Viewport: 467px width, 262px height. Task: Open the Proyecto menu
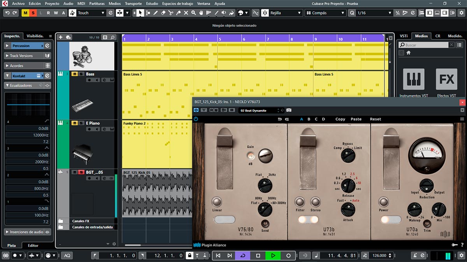(x=52, y=3)
